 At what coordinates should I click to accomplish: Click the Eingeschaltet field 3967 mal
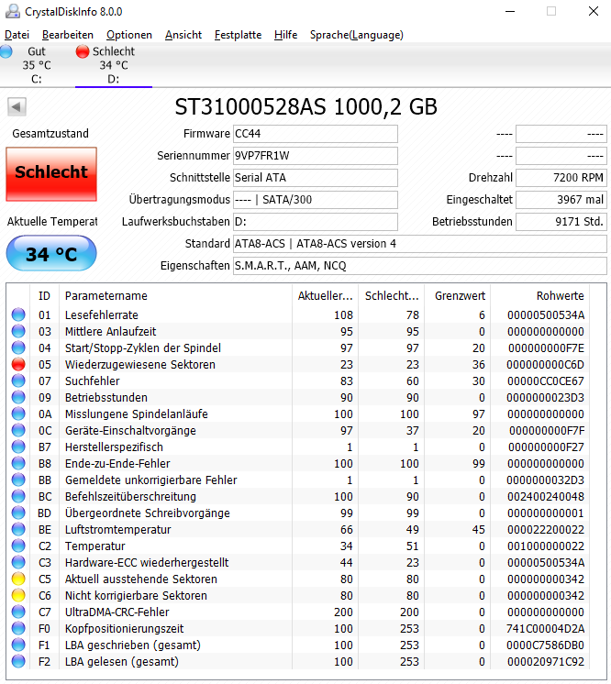point(561,200)
